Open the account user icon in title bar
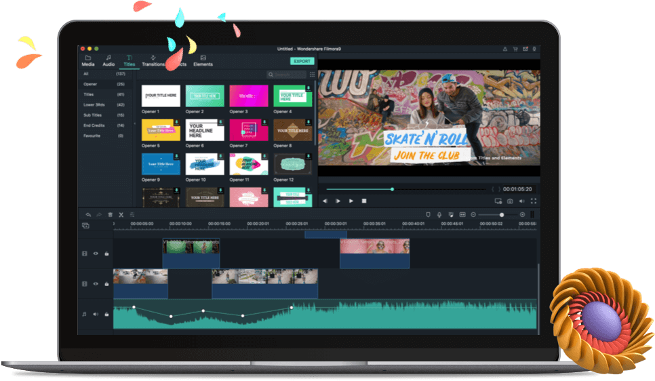655x381 pixels. 504,49
